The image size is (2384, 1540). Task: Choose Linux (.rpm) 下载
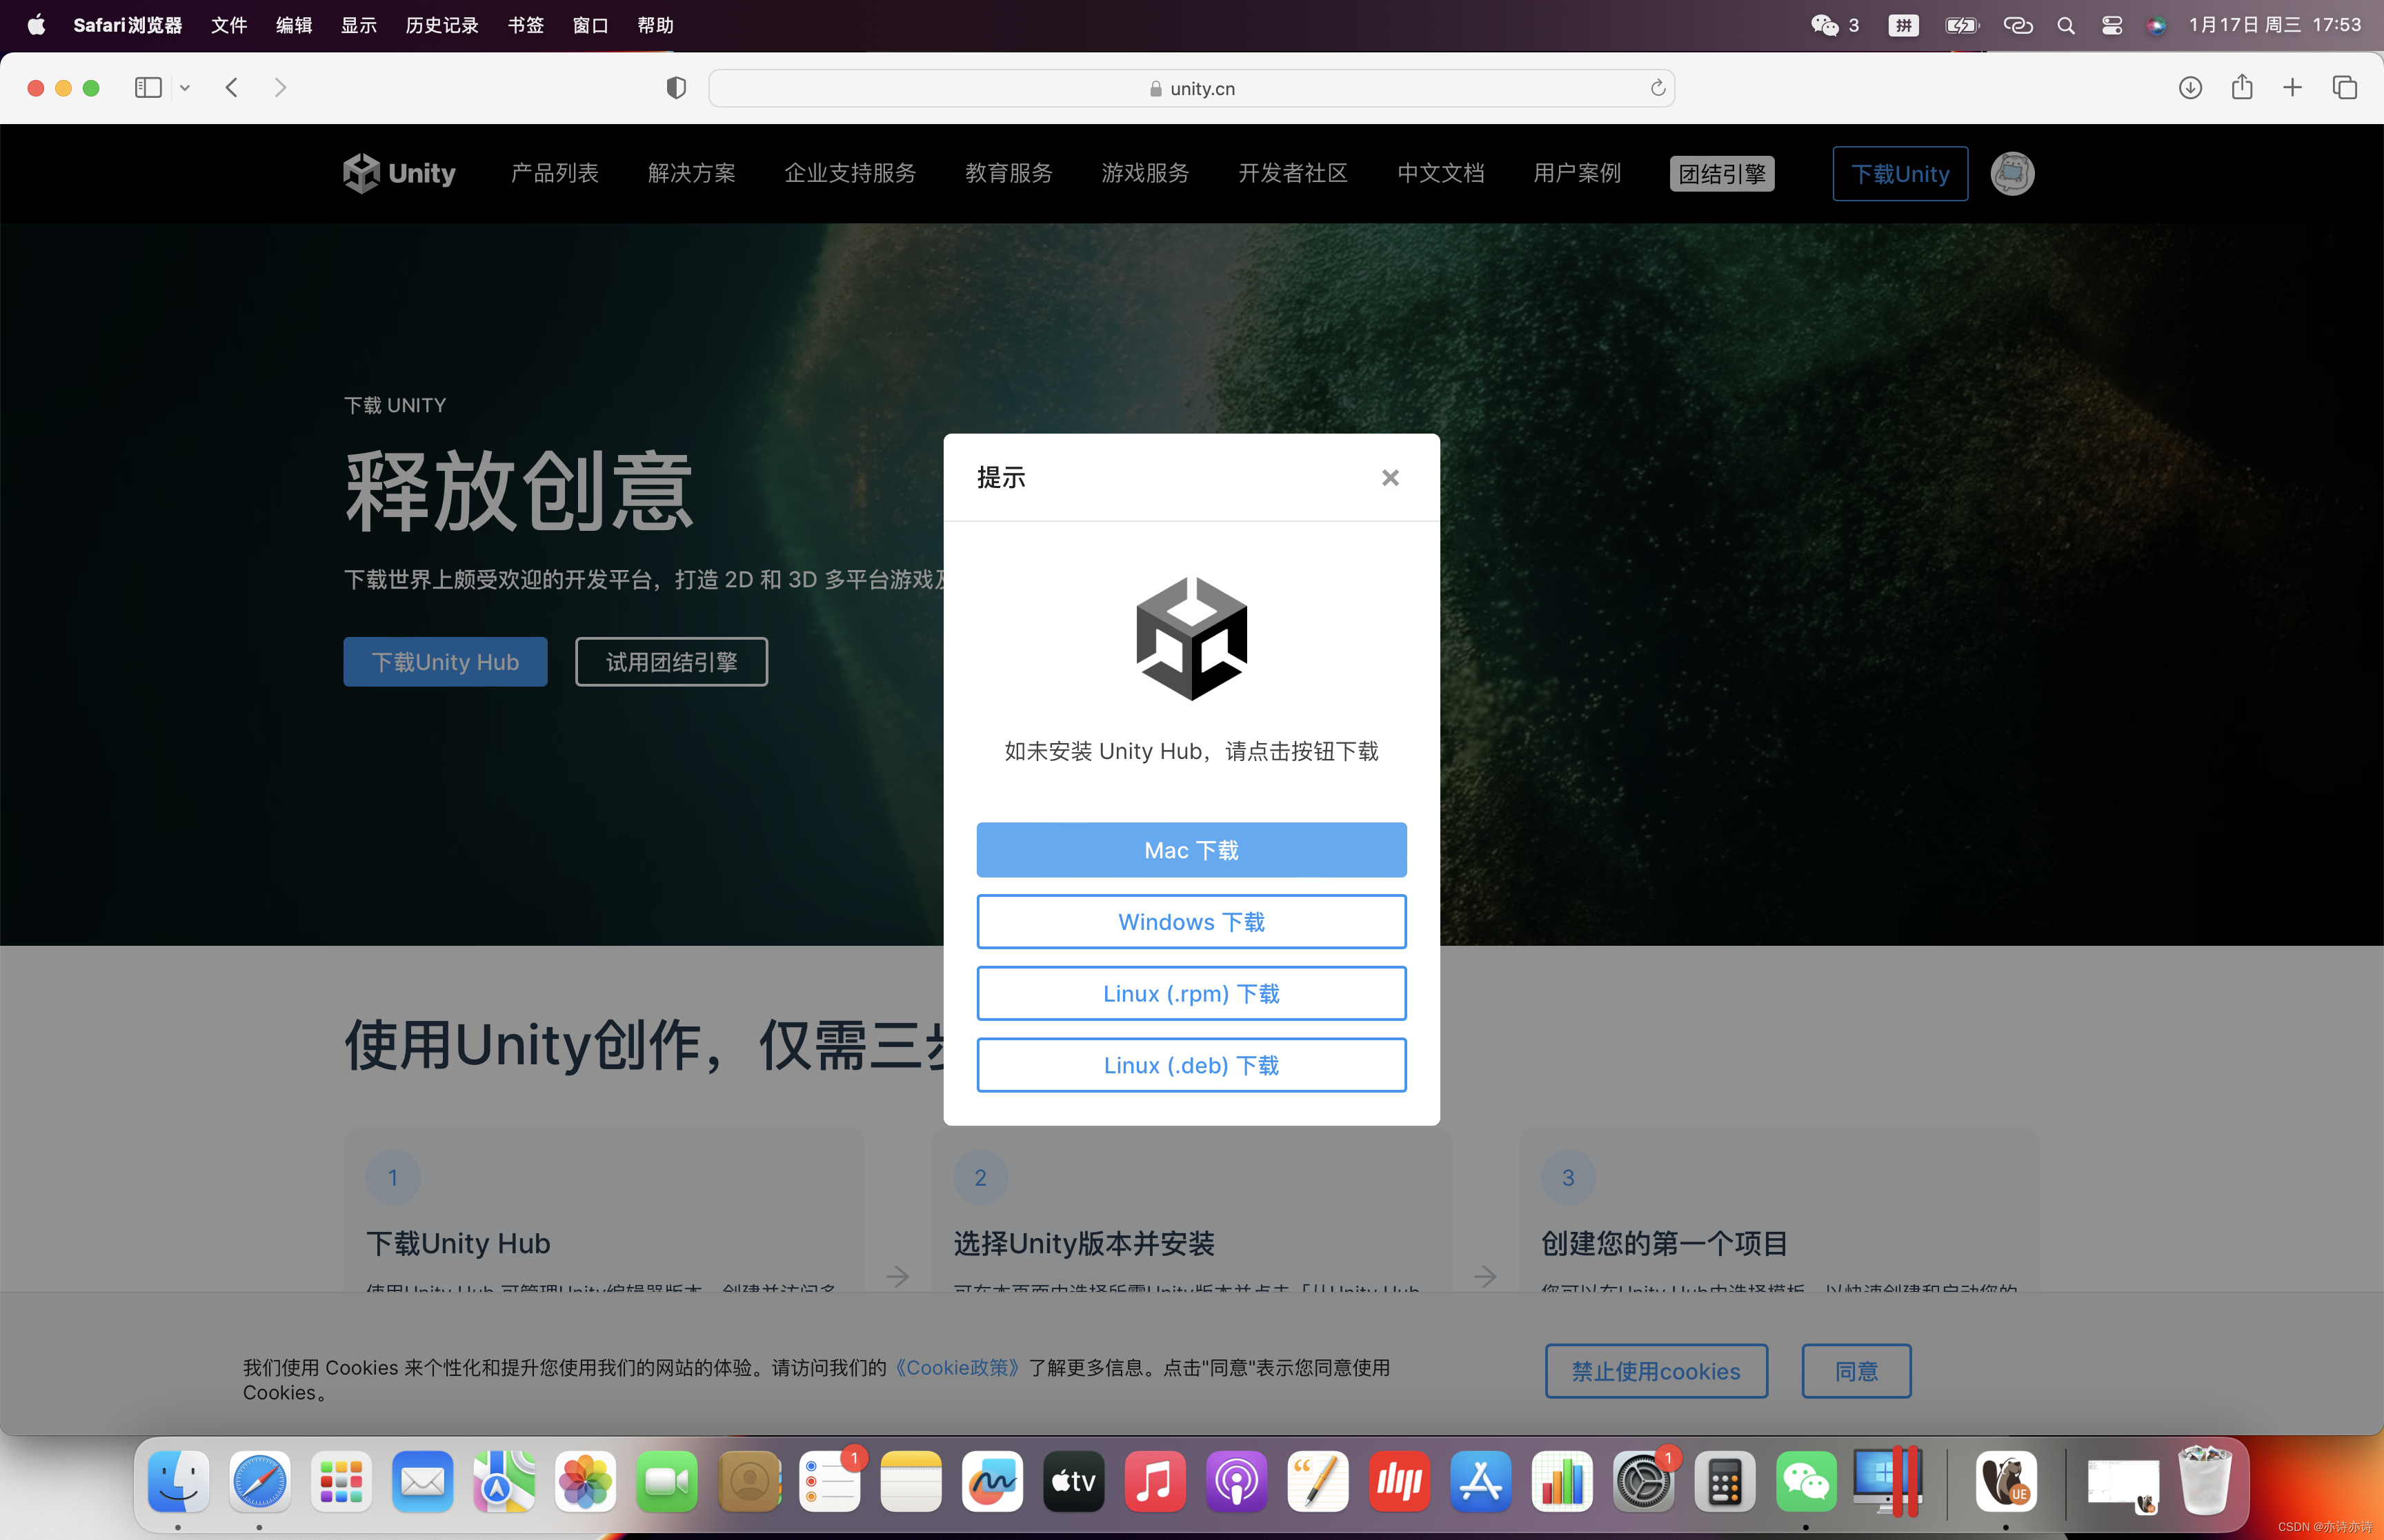1191,993
